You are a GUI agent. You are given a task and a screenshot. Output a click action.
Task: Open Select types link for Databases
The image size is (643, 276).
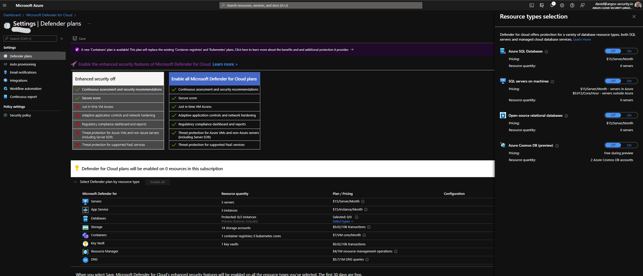[343, 221]
